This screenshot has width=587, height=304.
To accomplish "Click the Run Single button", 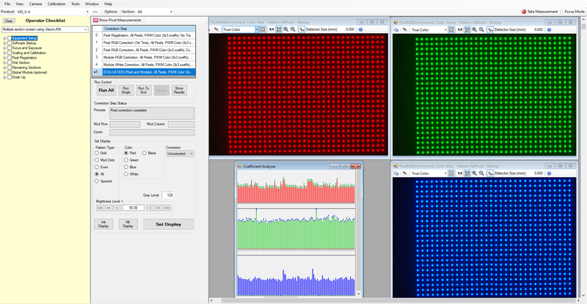I will (126, 90).
